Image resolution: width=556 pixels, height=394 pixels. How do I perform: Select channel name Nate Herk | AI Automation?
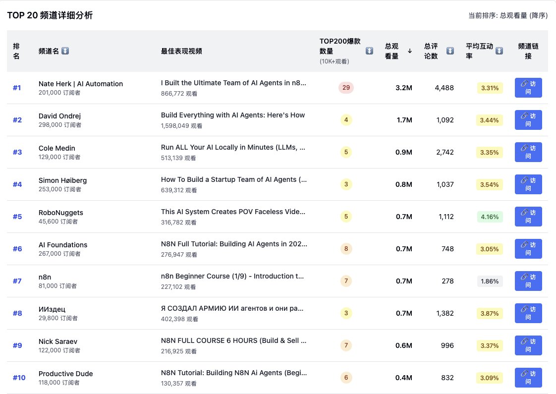tap(81, 84)
